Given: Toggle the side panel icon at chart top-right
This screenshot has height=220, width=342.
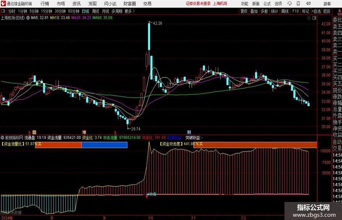Looking at the screenshot, I should click(x=314, y=18).
